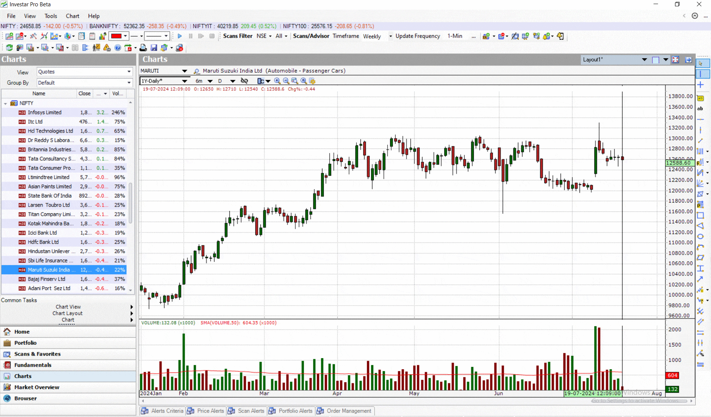Open the Help question mark icon
711x417 pixels.
point(118,47)
